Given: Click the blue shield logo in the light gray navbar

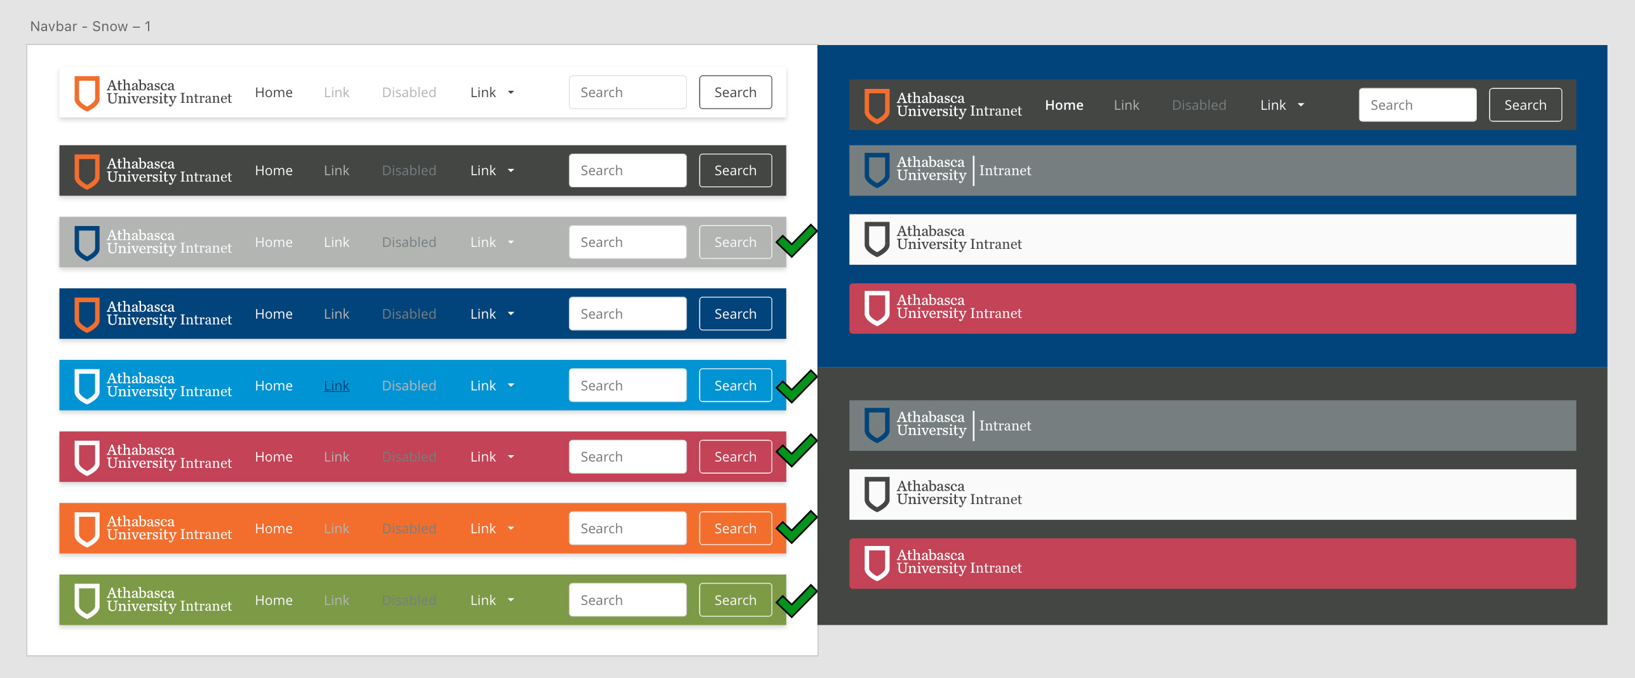Looking at the screenshot, I should click(87, 243).
